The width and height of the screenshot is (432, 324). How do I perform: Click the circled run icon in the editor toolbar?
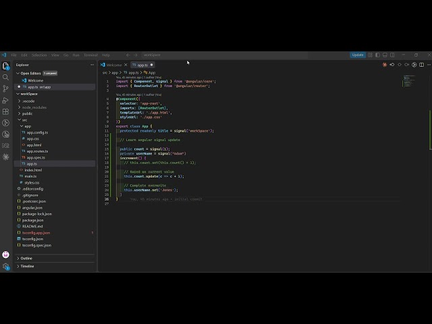414,65
